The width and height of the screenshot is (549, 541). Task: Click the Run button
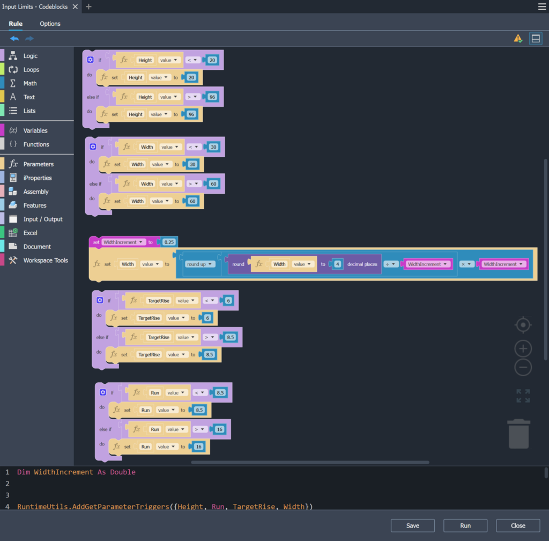coord(465,525)
